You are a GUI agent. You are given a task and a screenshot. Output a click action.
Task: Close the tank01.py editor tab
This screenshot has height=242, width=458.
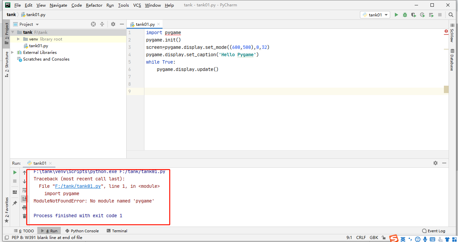tap(158, 24)
